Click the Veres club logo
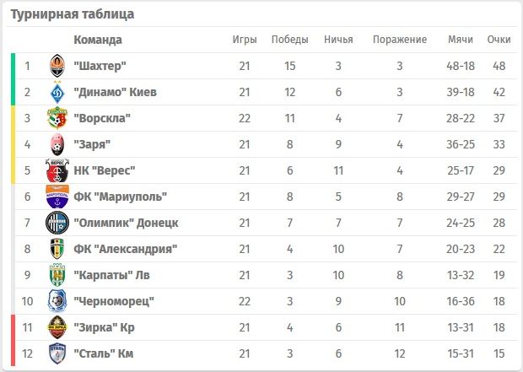Screen dimensions: 523x372 click(57, 170)
